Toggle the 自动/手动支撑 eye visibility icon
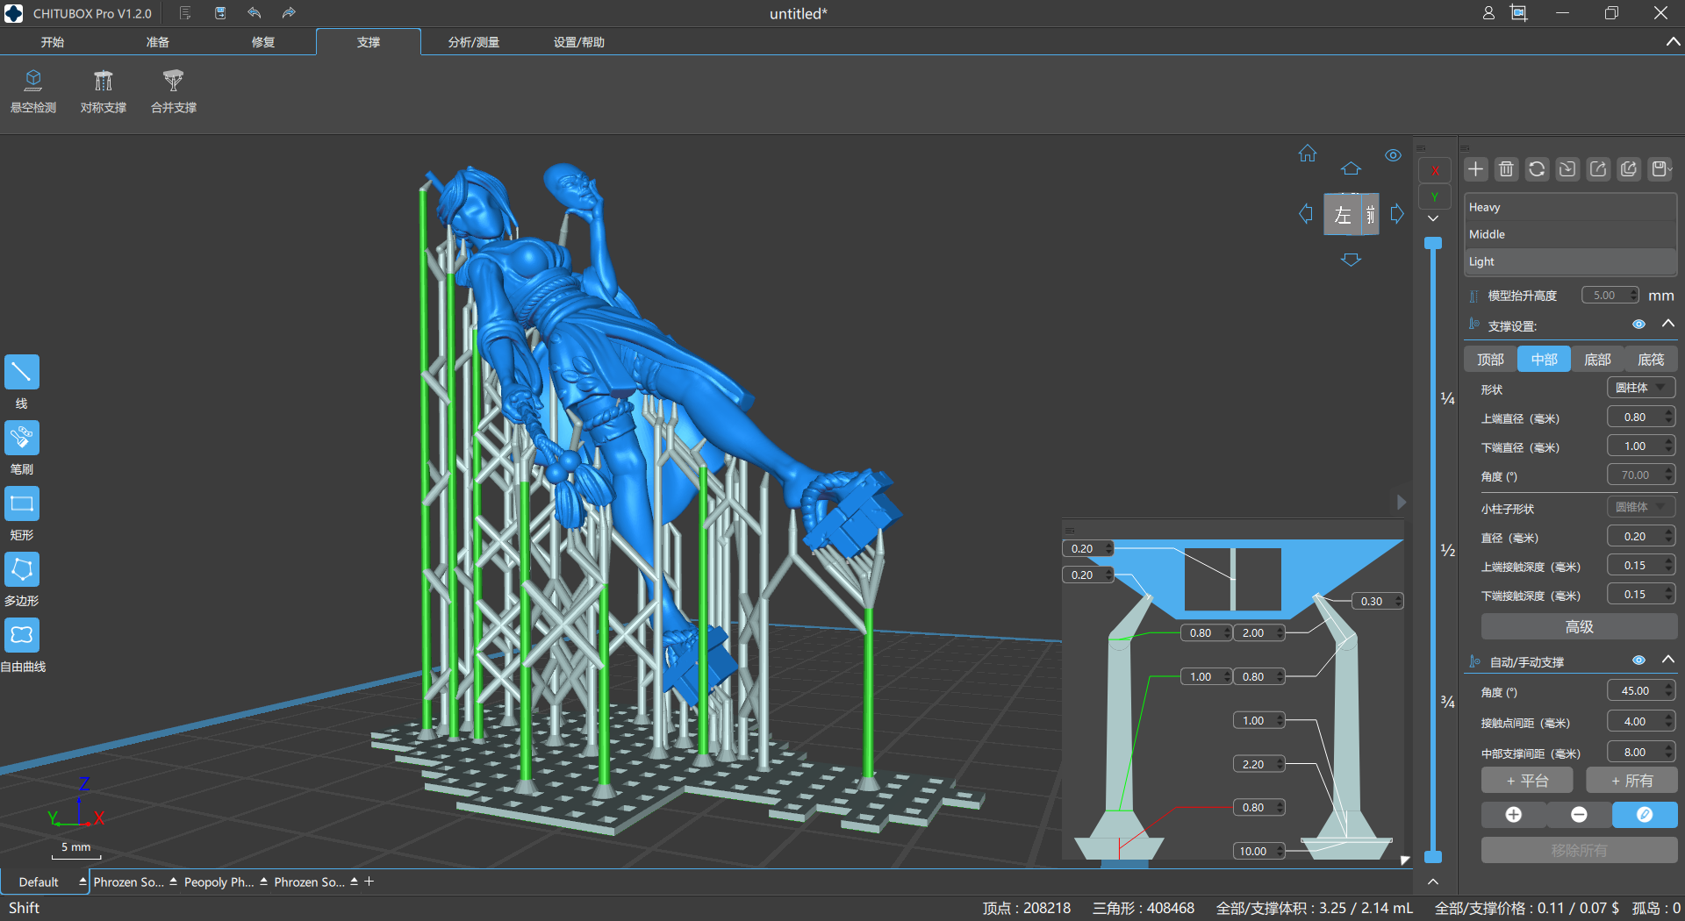The width and height of the screenshot is (1685, 921). coord(1638,660)
